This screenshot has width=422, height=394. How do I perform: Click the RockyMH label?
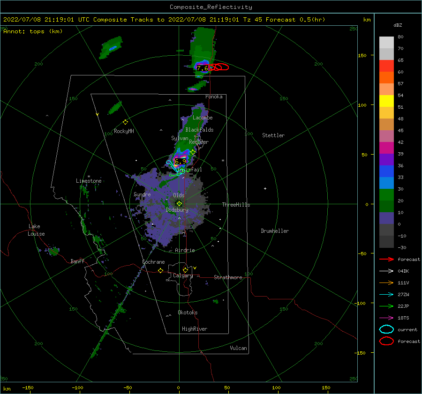(124, 131)
